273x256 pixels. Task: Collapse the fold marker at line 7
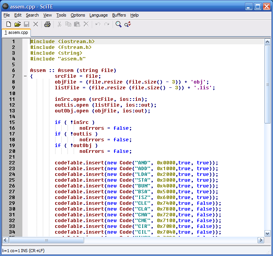coord(25,76)
